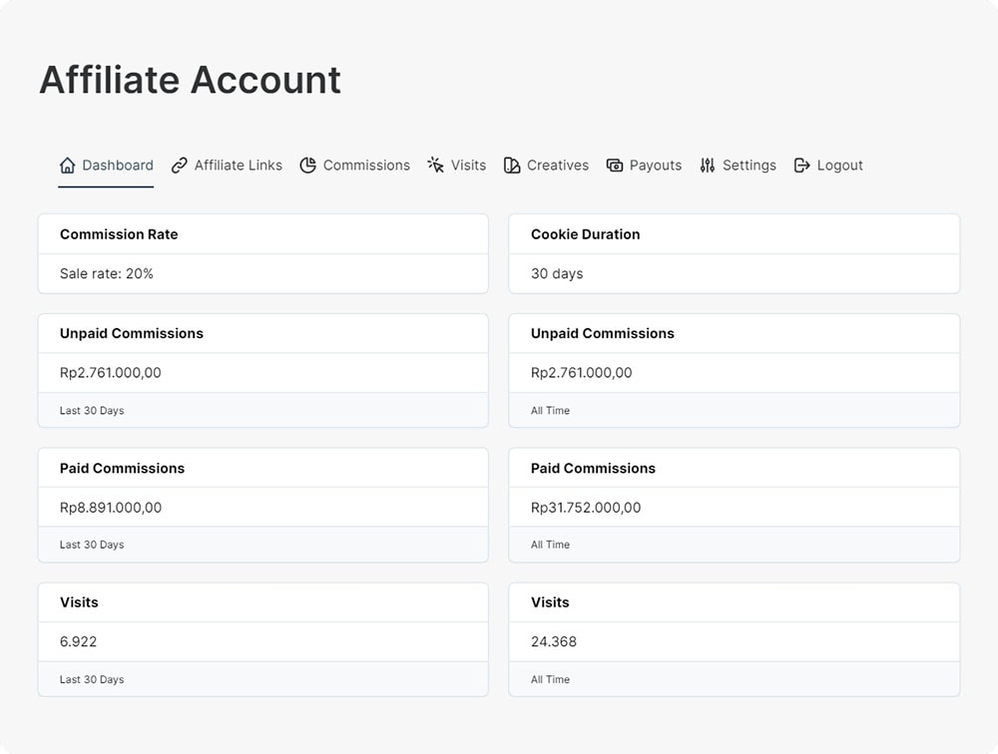This screenshot has height=754, width=998.
Task: Click the Cookie Duration card title
Action: tap(586, 234)
